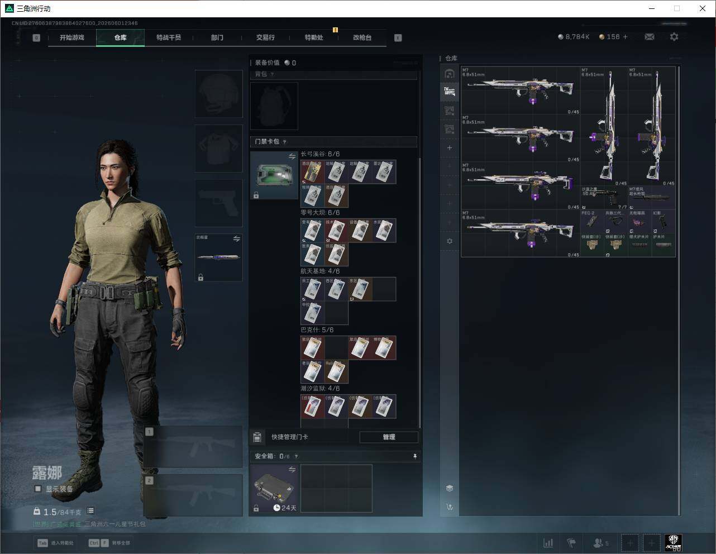716x554 pixels.
Task: Click the stash auto-arrange icon at bottom
Action: [x=450, y=507]
